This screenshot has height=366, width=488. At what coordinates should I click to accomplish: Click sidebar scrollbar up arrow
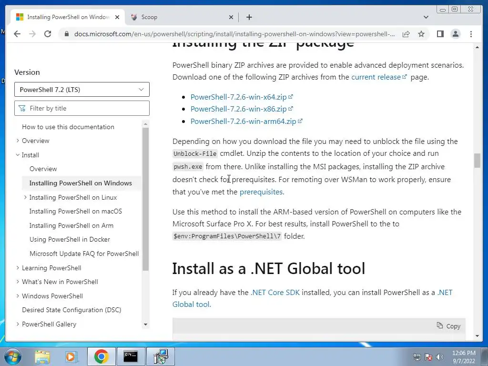point(145,124)
